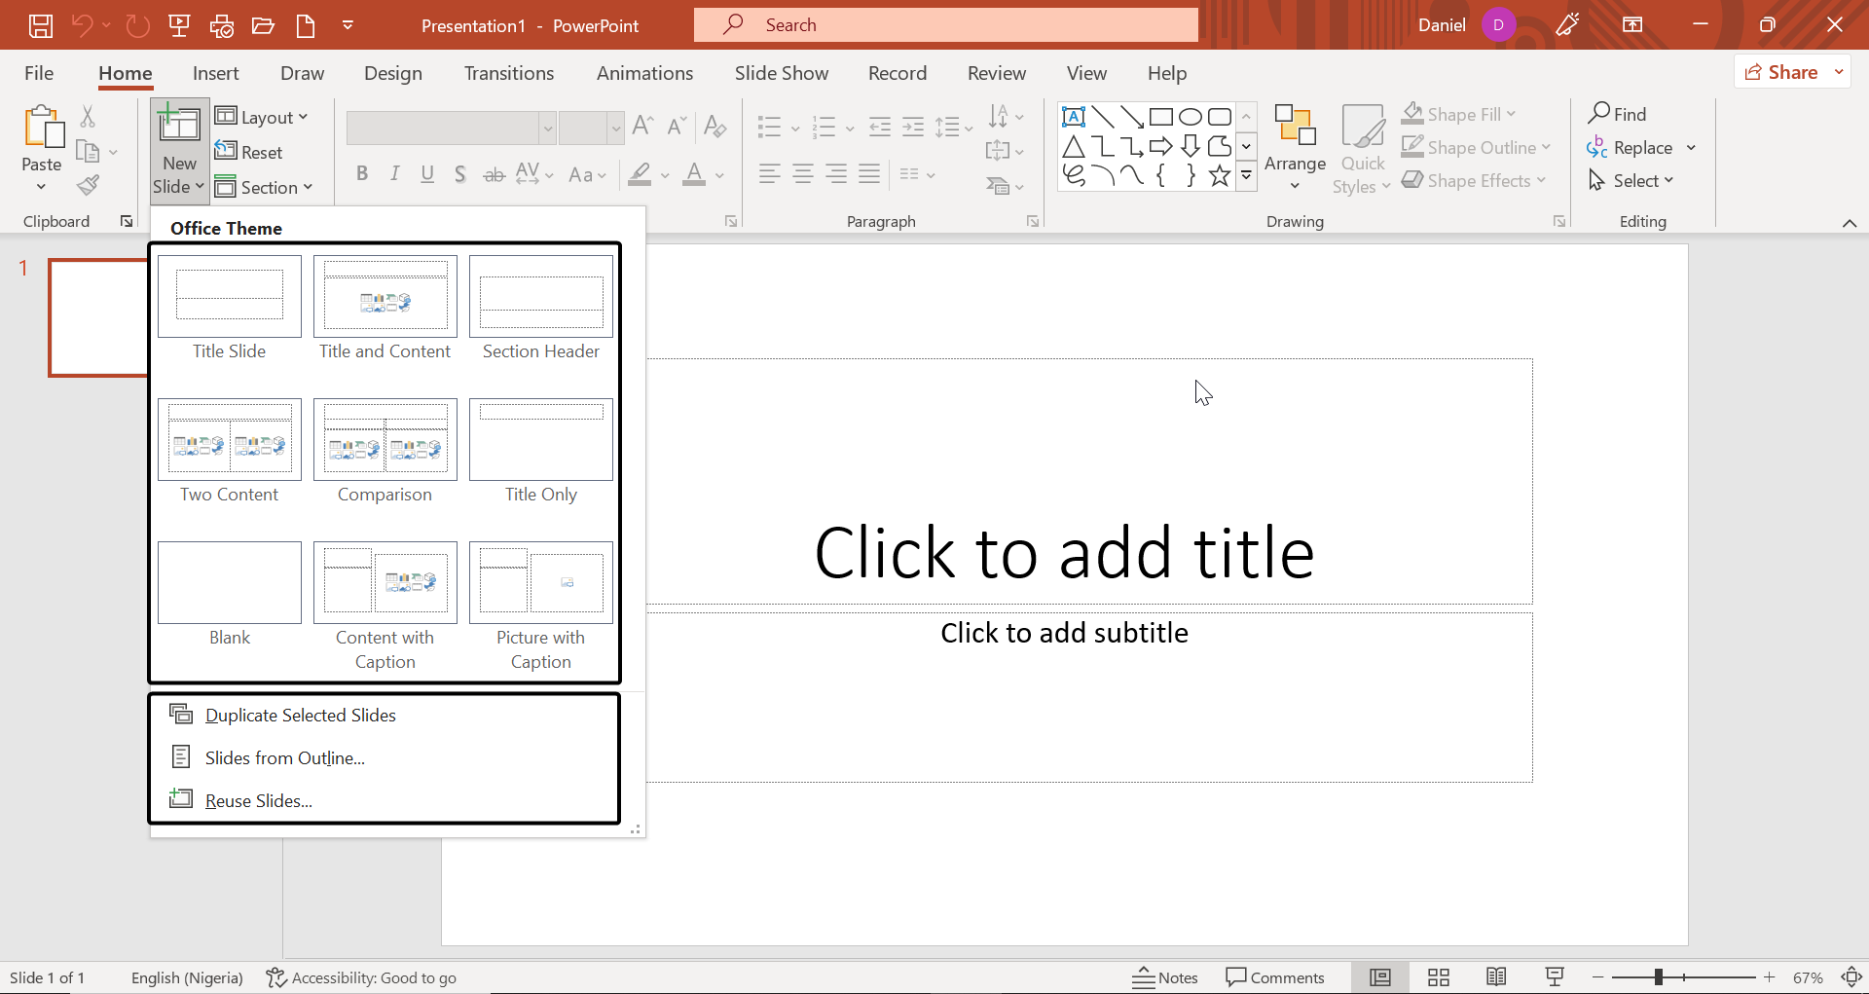1869x994 pixels.
Task: Click Duplicate Selected Slides
Action: tap(299, 714)
